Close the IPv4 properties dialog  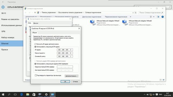click(79, 28)
